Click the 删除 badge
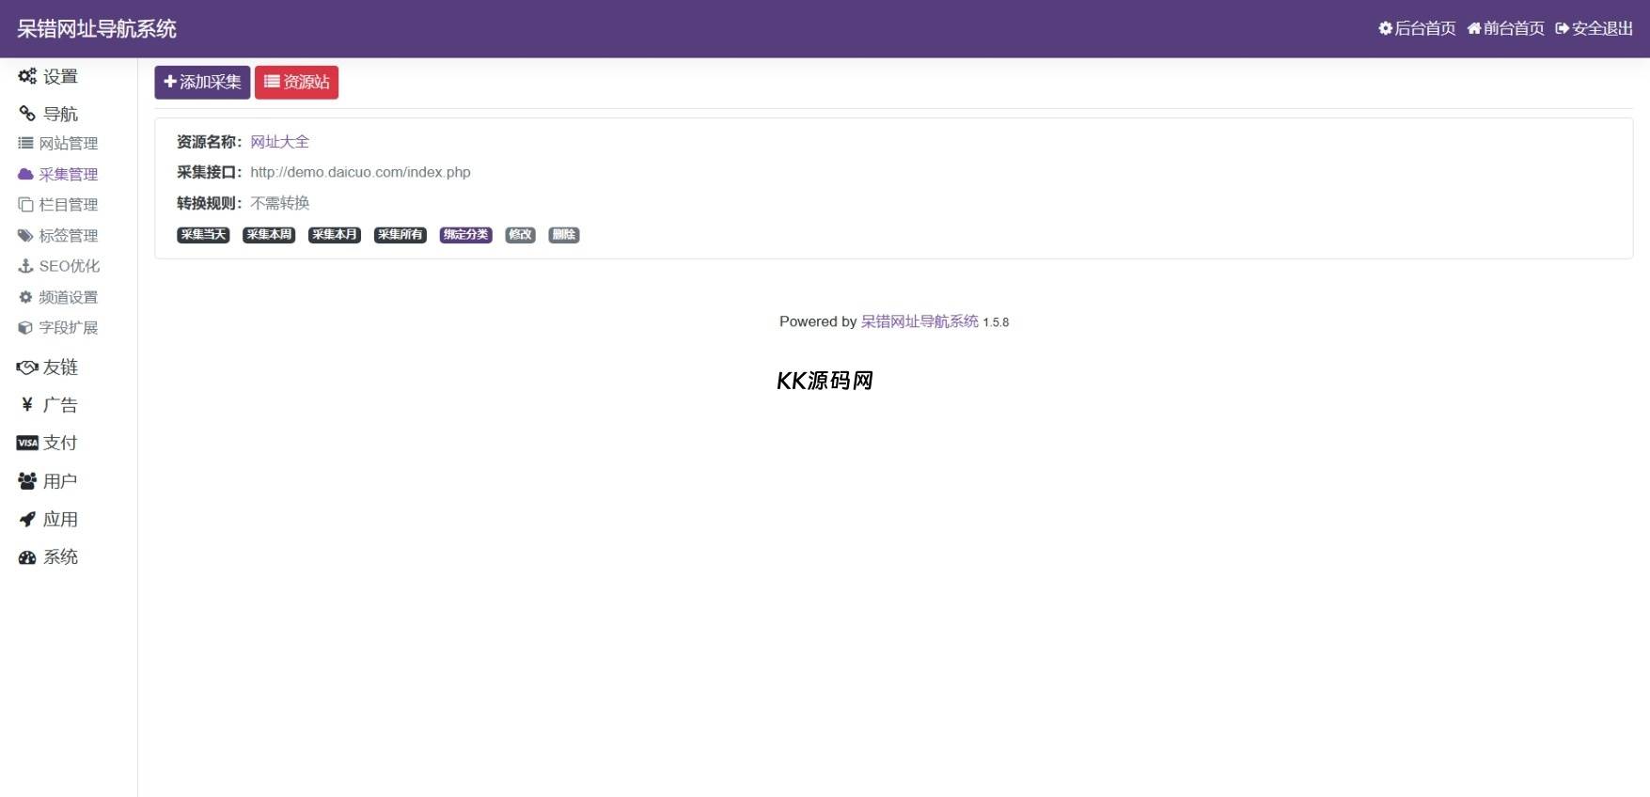1650x797 pixels. [563, 235]
